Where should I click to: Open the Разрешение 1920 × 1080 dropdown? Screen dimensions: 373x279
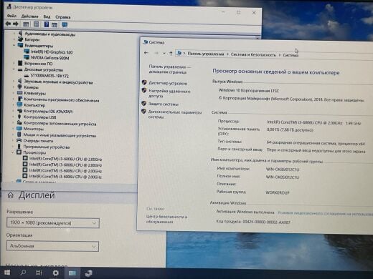(x=53, y=223)
